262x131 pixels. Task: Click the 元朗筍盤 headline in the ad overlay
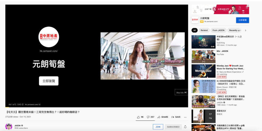[49, 64]
